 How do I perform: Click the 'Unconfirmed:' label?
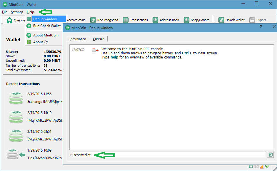pos(15,61)
